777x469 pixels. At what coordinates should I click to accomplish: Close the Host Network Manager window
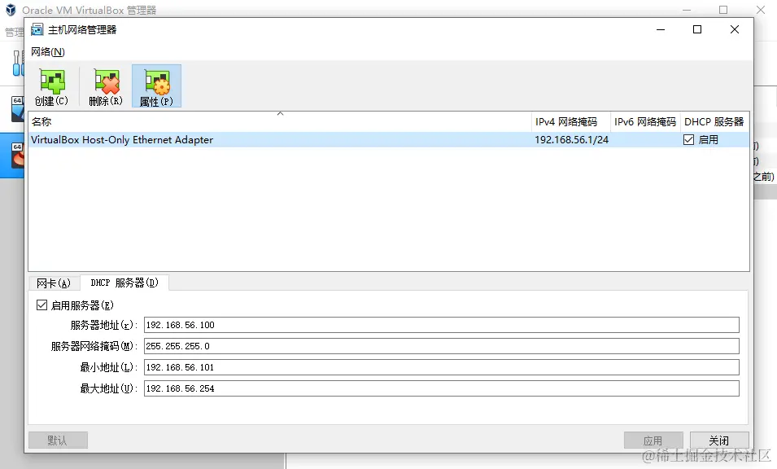pyautogui.click(x=735, y=30)
